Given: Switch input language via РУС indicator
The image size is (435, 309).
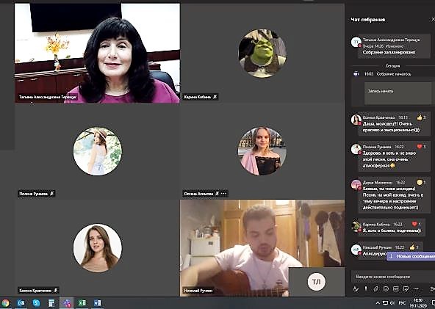Looking at the screenshot, I should pyautogui.click(x=402, y=303).
